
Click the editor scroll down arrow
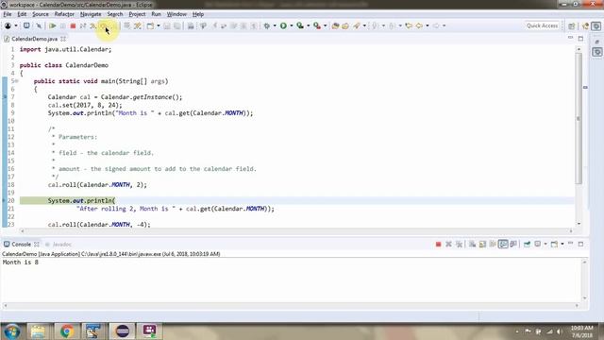click(x=579, y=224)
